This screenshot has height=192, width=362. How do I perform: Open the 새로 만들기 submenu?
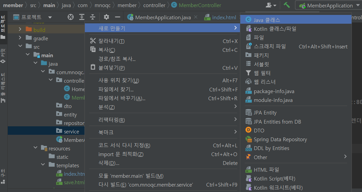pyautogui.click(x=163, y=28)
